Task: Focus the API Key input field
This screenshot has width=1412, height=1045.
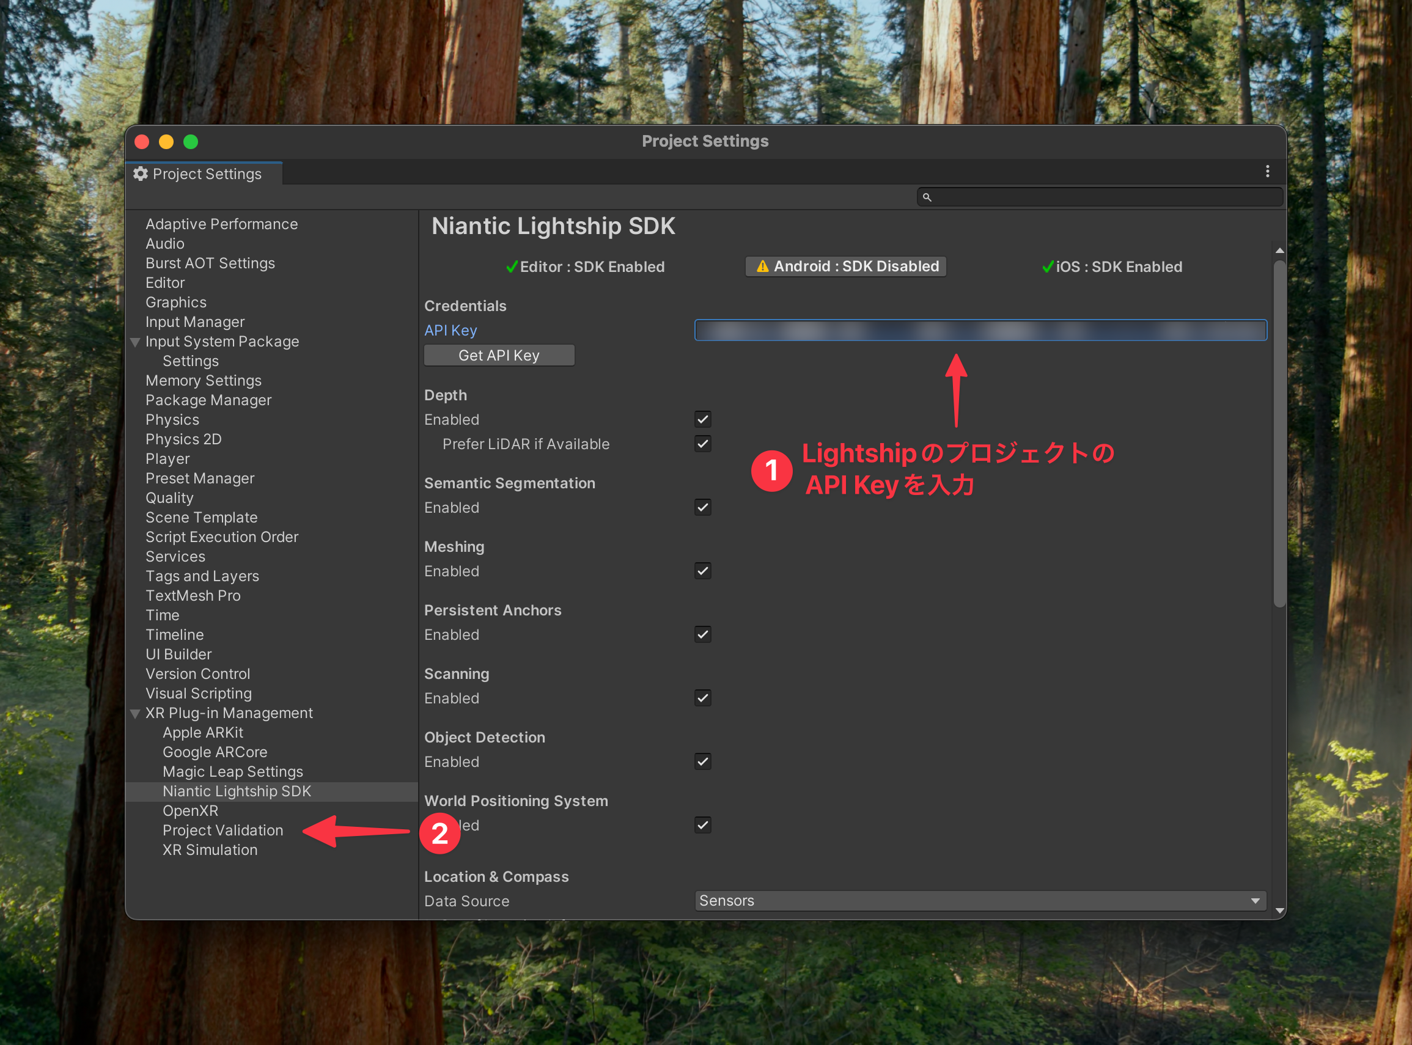Action: coord(980,330)
